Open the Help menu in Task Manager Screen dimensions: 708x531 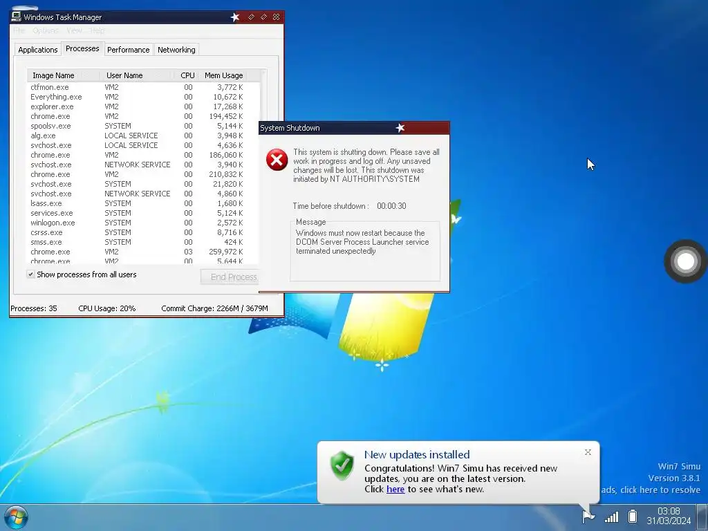(97, 30)
